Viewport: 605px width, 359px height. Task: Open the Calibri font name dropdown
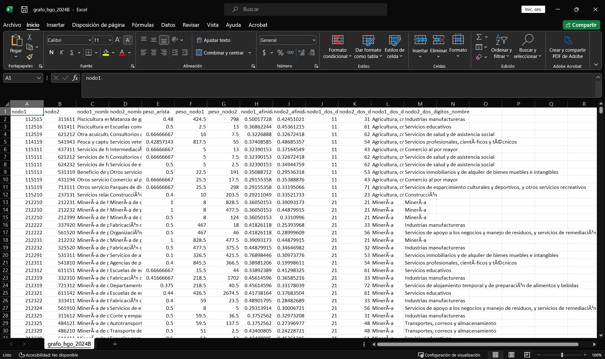89,40
